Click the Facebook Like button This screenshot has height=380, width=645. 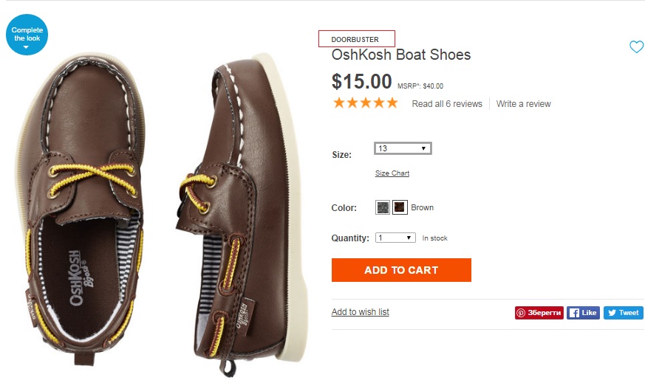point(583,313)
